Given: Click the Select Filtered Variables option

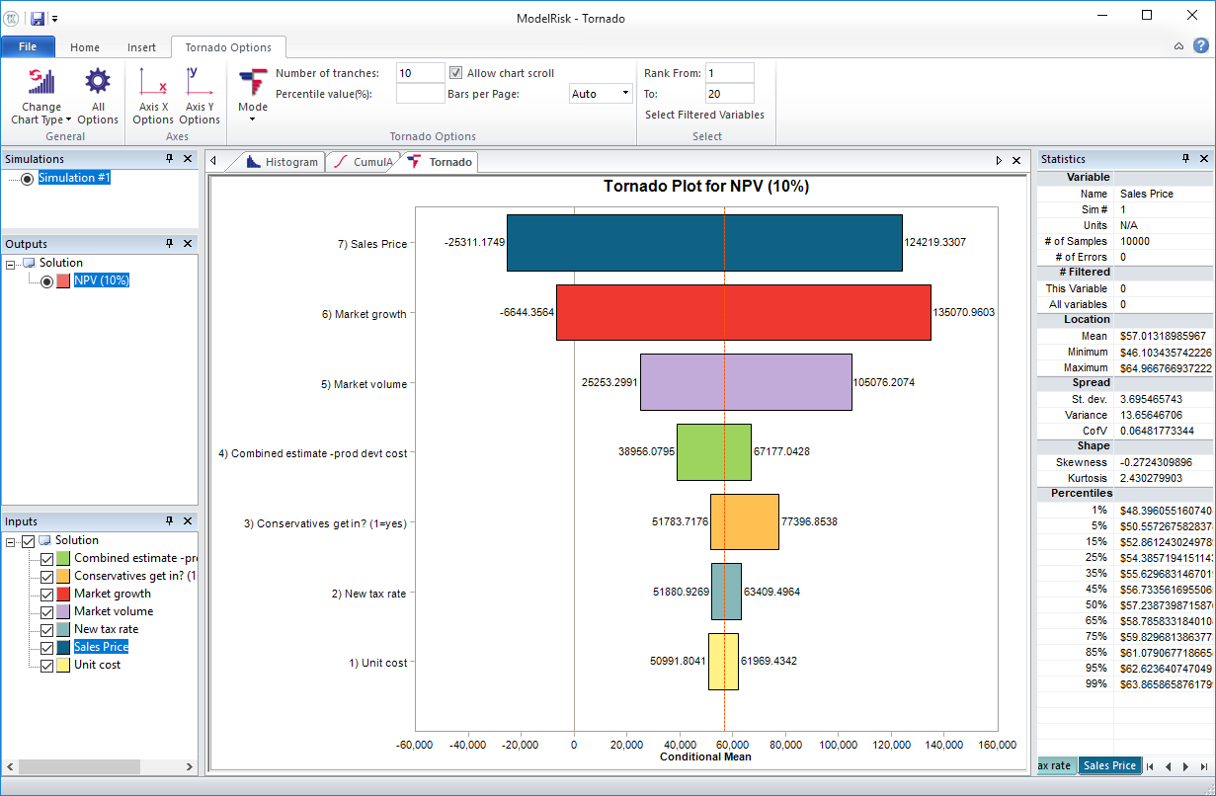Looking at the screenshot, I should (x=704, y=115).
